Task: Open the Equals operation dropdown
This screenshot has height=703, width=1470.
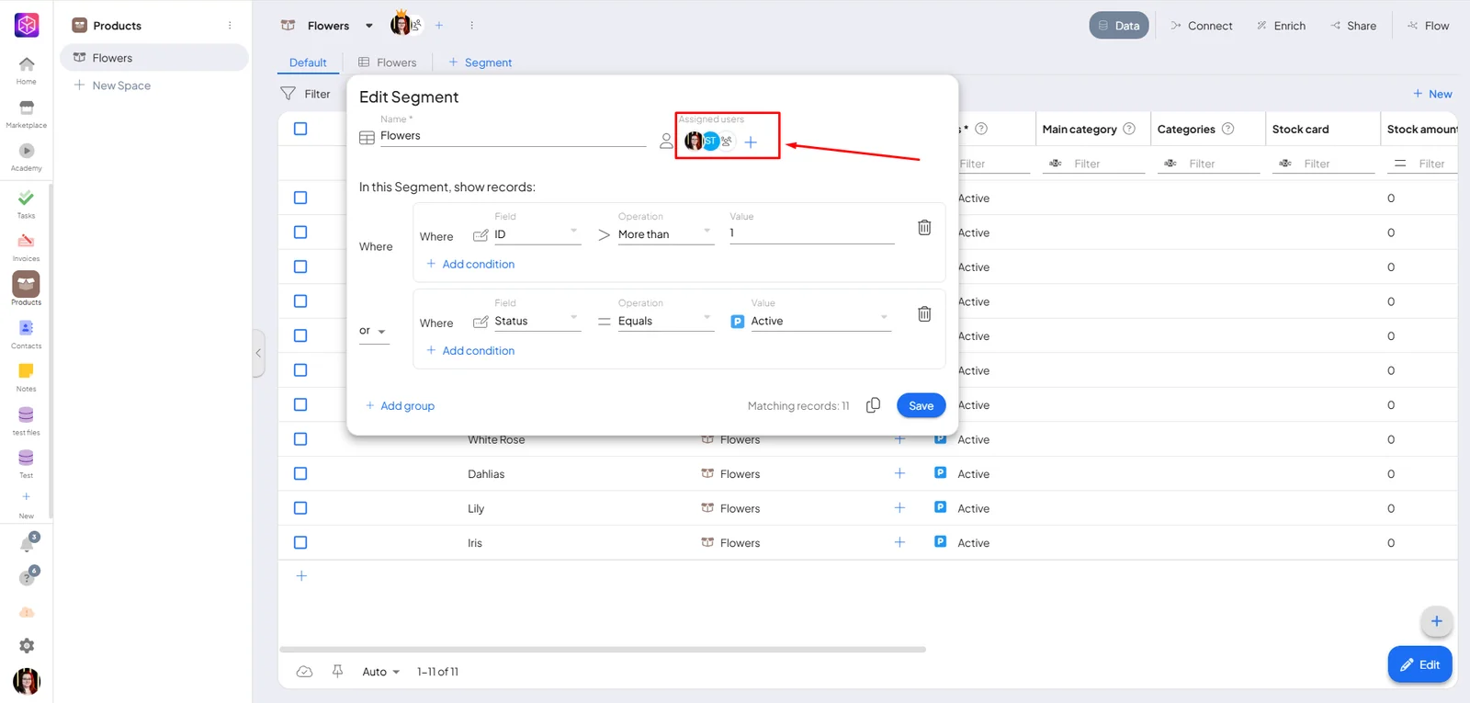Action: click(x=665, y=321)
